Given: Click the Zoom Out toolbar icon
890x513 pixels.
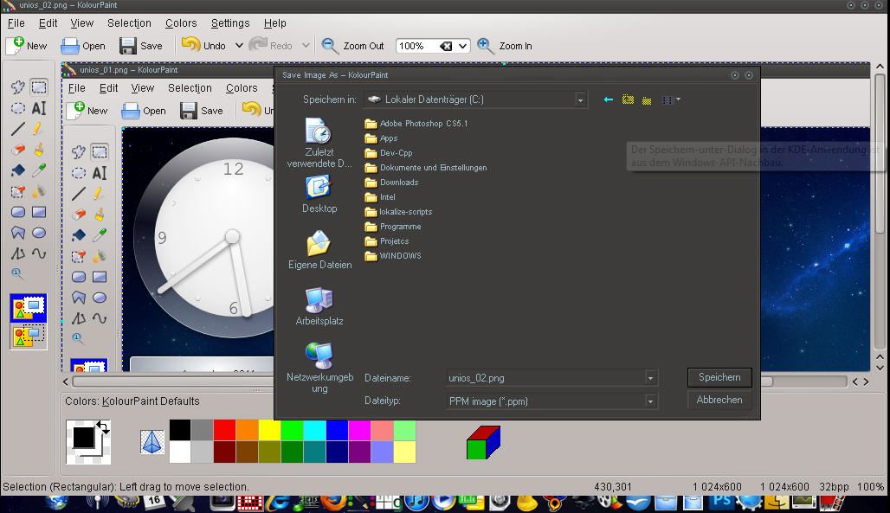Looking at the screenshot, I should point(331,46).
